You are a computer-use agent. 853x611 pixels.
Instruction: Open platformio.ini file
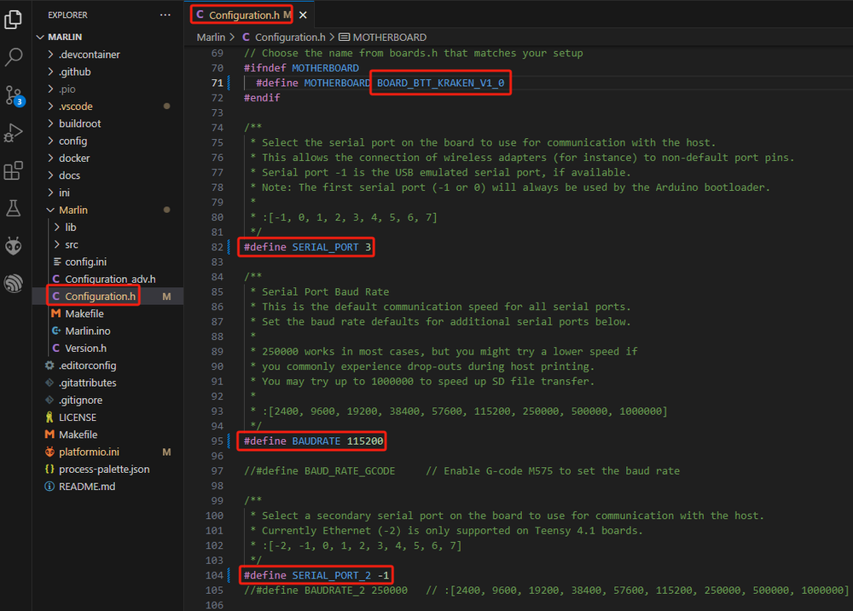click(x=89, y=452)
